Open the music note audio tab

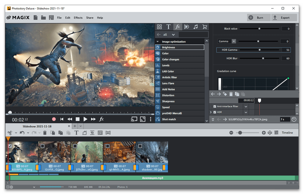coord(195,27)
